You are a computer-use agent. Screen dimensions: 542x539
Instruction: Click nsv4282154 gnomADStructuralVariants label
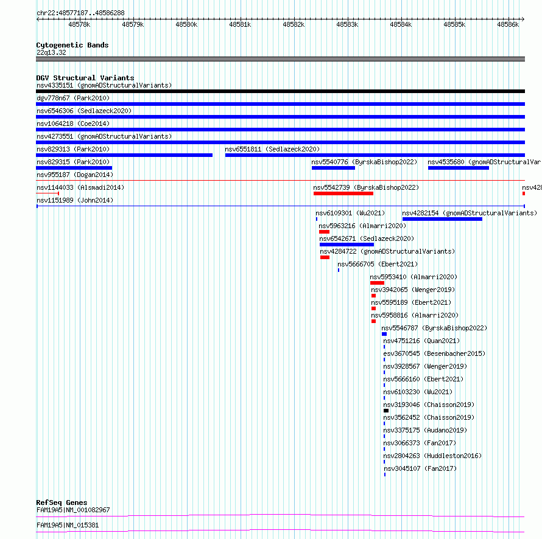coord(470,213)
